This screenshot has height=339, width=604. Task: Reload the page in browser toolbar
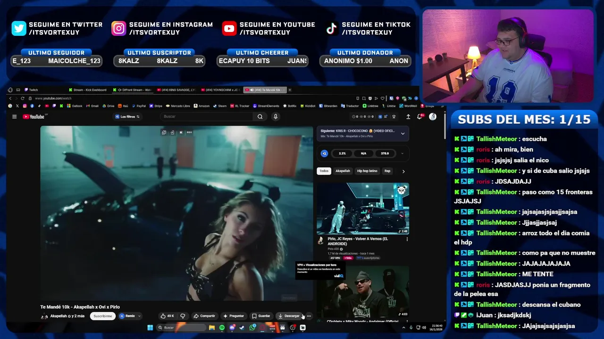tap(22, 98)
